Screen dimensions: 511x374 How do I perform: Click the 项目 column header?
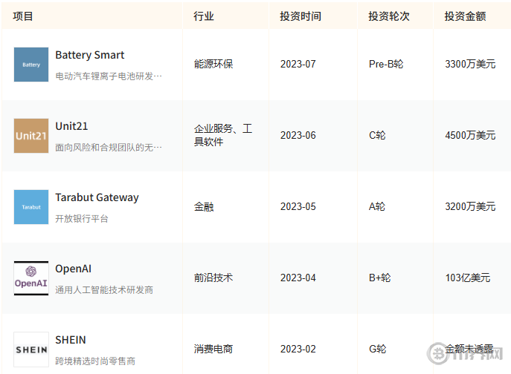(x=23, y=16)
